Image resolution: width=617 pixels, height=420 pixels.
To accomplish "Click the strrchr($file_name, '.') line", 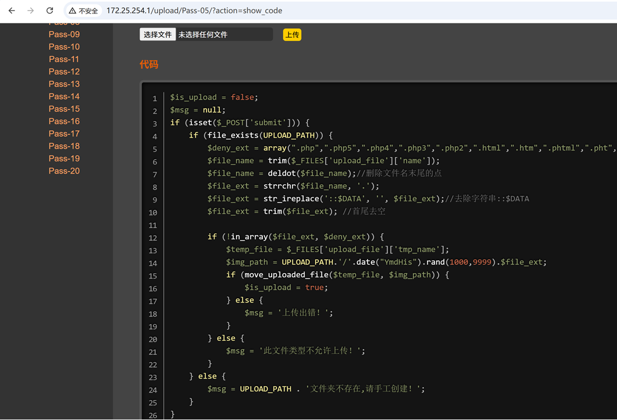I will pos(293,186).
